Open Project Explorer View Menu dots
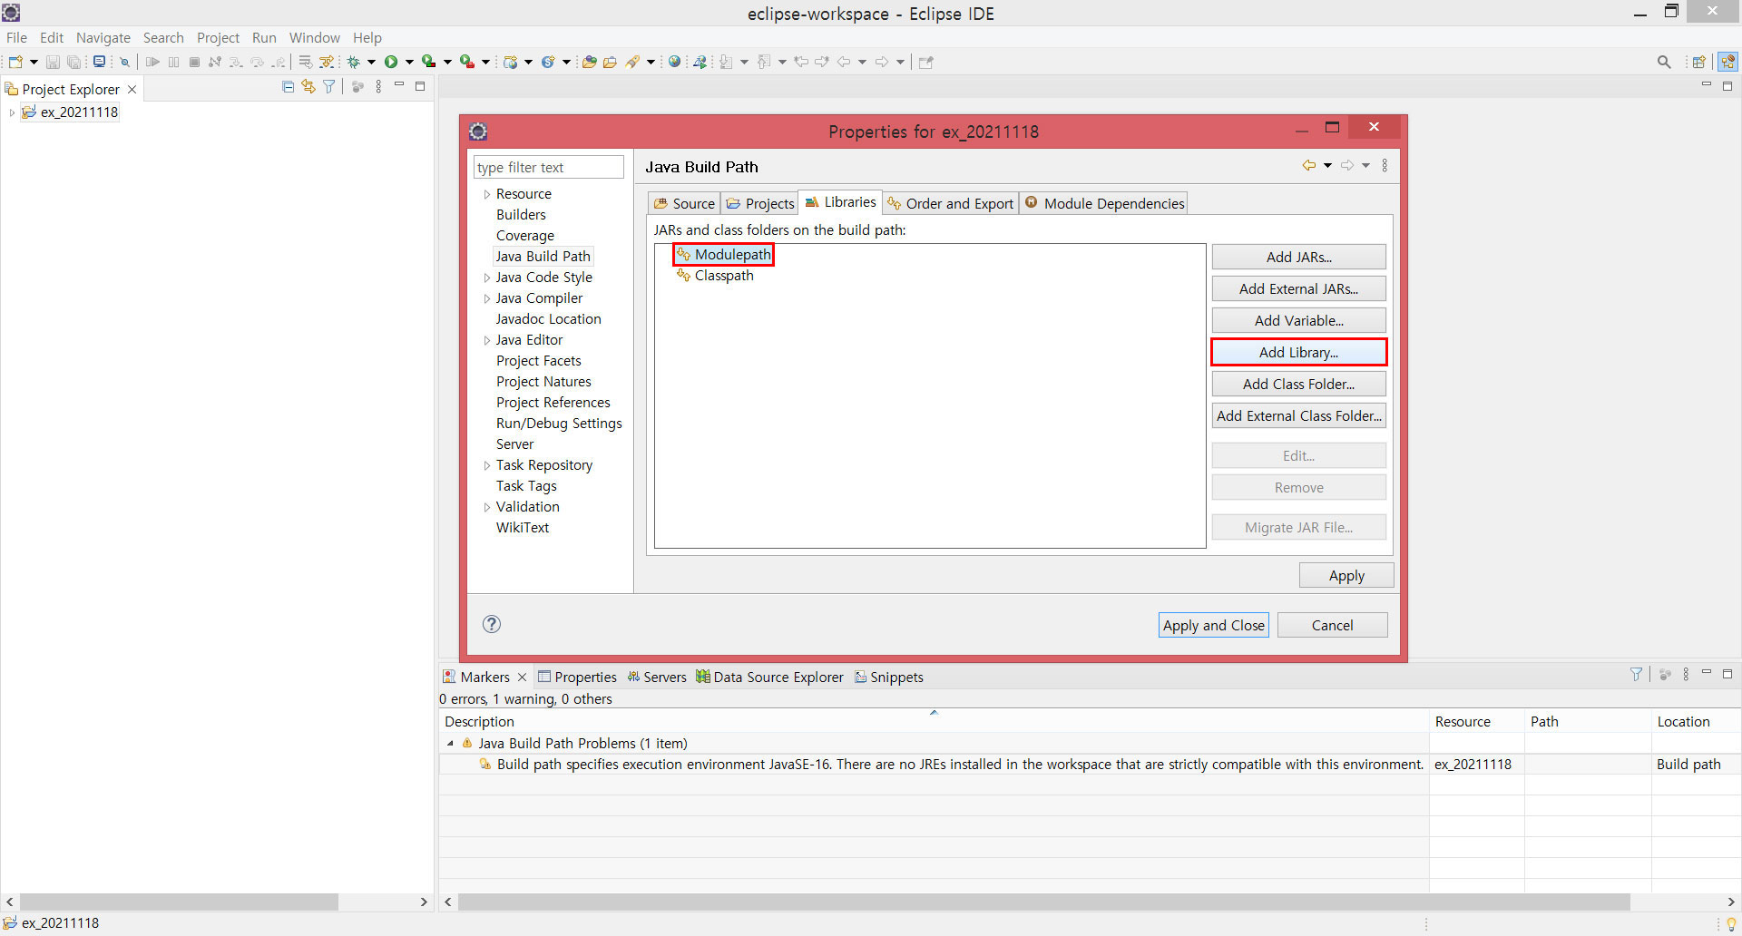 [x=378, y=86]
